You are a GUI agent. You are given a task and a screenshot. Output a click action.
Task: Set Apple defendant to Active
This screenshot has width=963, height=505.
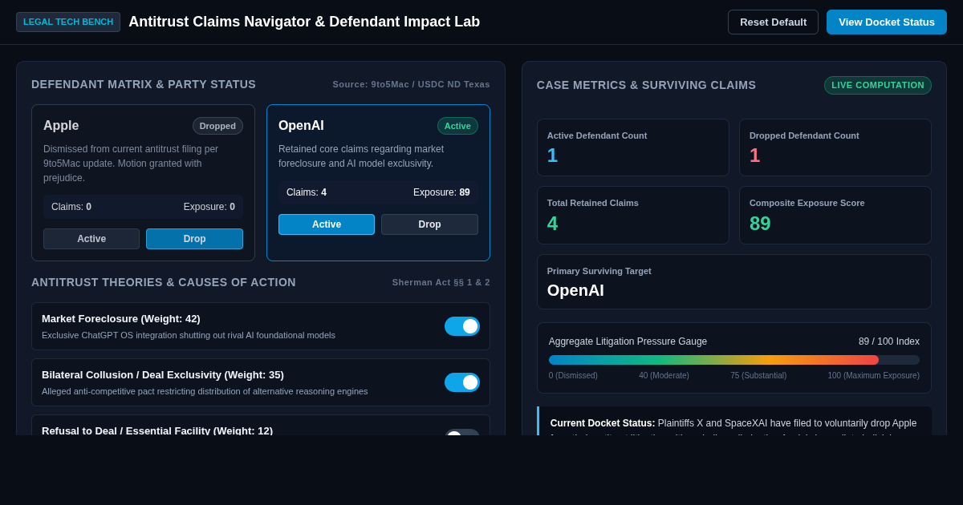91,239
